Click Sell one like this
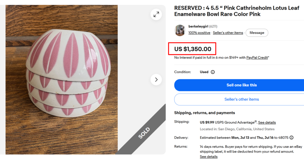304x160 pixels. click(239, 85)
